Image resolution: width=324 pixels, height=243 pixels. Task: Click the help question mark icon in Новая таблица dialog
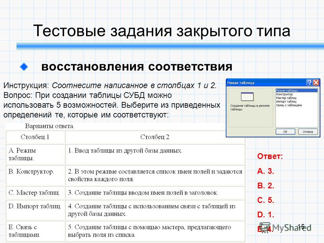[x=309, y=83]
